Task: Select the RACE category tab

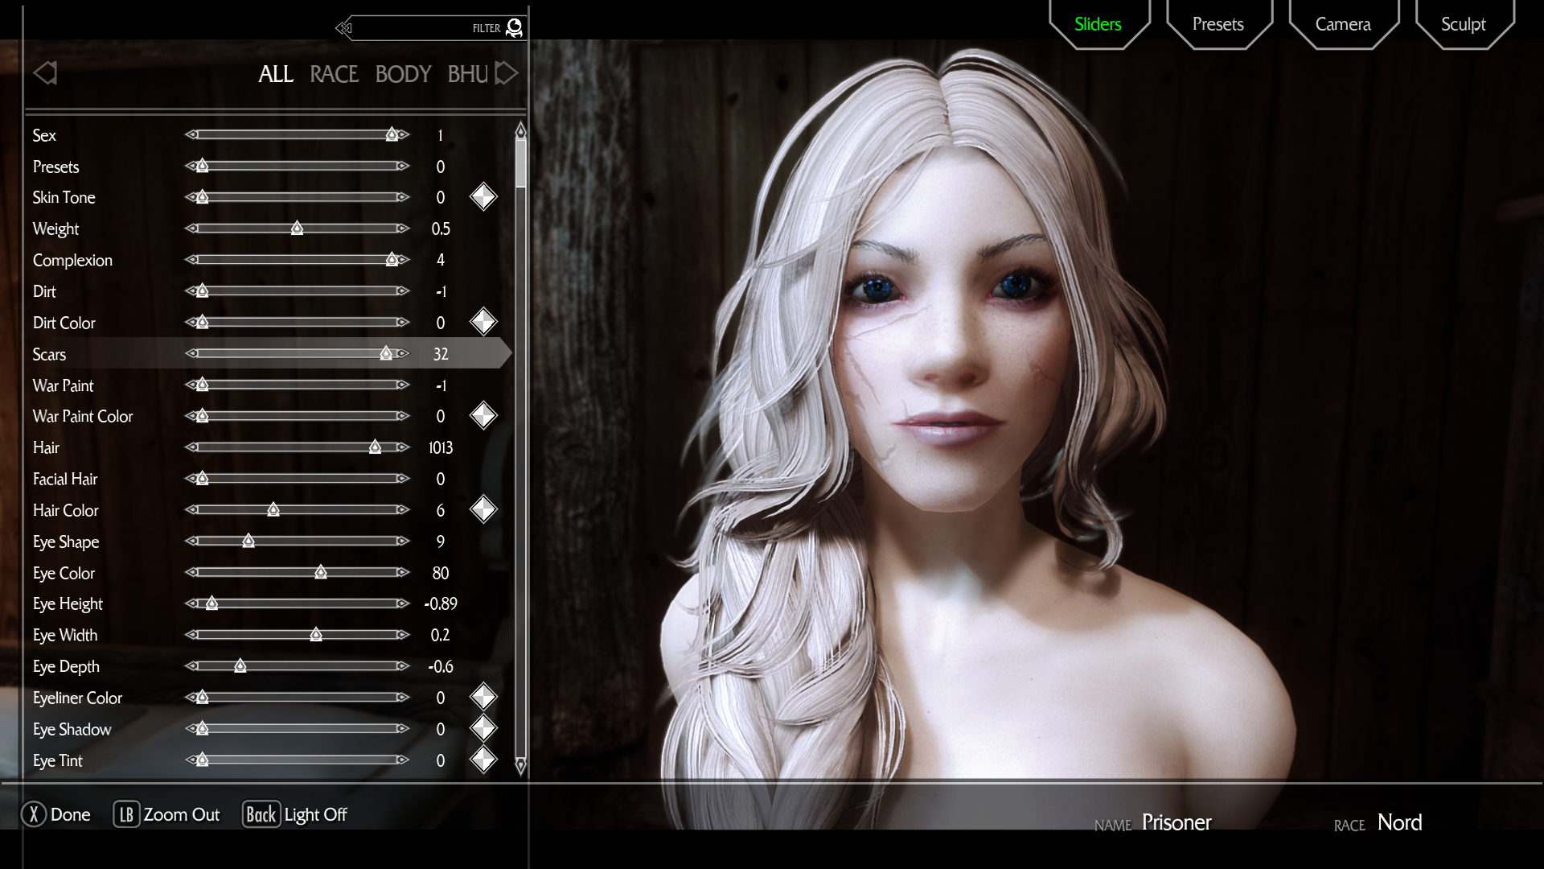Action: coord(334,74)
